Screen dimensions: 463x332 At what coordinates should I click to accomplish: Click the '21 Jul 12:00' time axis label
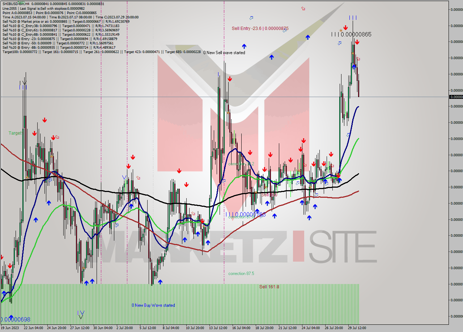[288, 328]
